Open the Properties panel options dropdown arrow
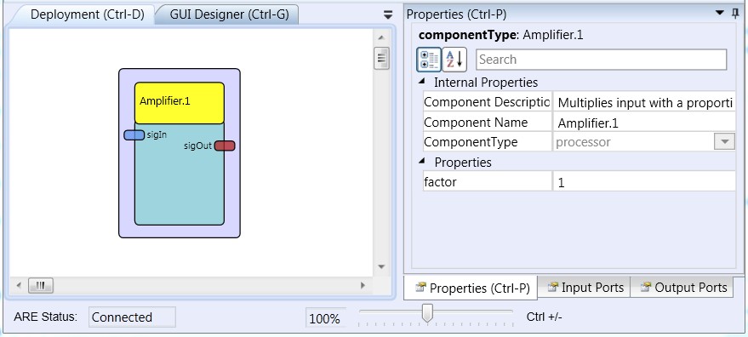This screenshot has height=337, width=748. (x=720, y=14)
